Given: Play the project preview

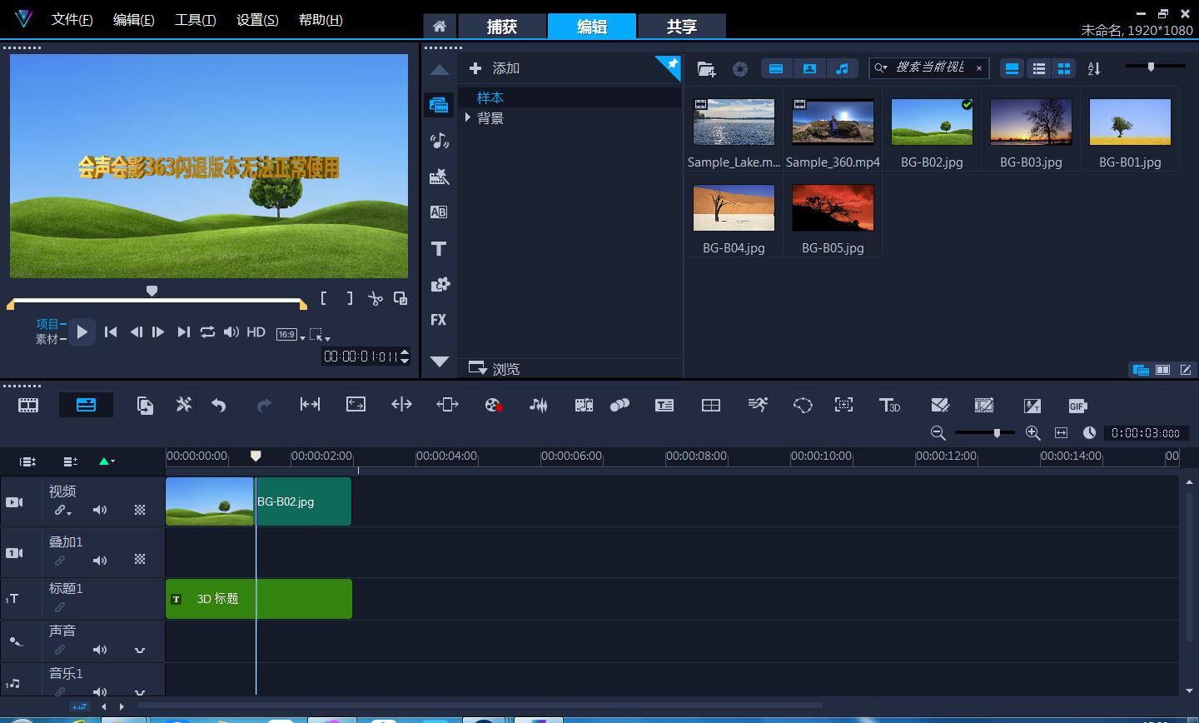Looking at the screenshot, I should coord(82,332).
